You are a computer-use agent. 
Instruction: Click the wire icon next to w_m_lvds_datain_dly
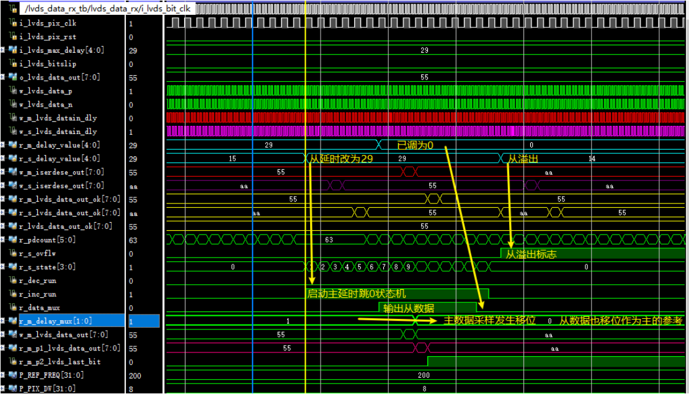pos(13,118)
